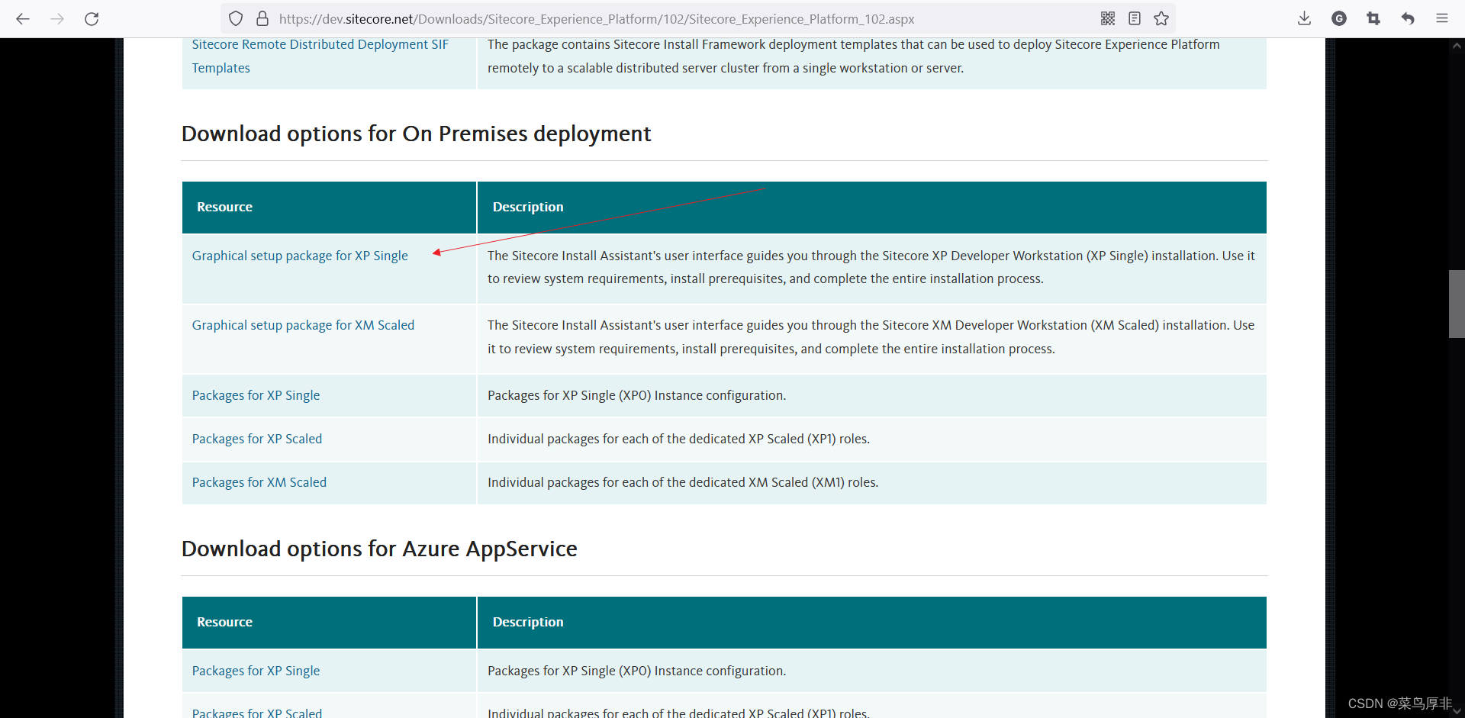Click Azure XP Single (XP0) description text
This screenshot has height=718, width=1465.
click(636, 671)
